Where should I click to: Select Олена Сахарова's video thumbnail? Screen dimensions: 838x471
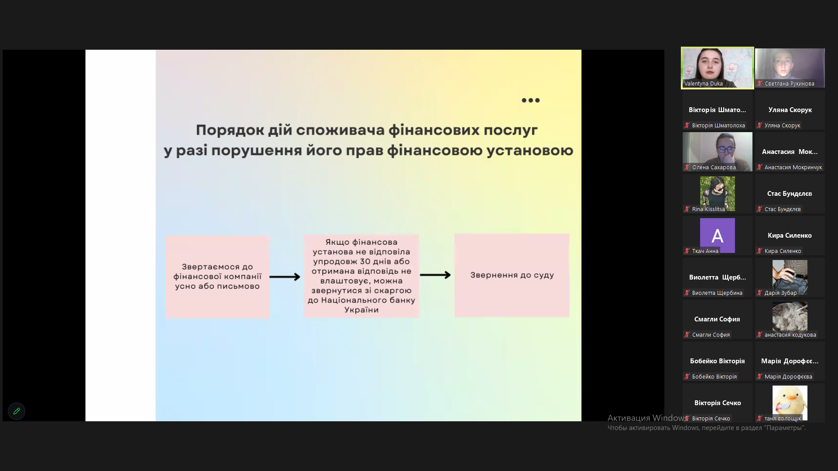pos(718,152)
